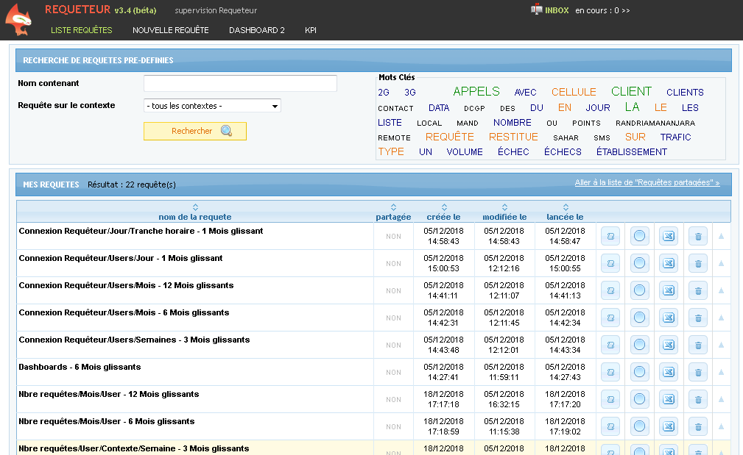Image resolution: width=743 pixels, height=455 pixels.
Task: Click up triangle on Connexion Requêteur/Jour/Tranche horaire row
Action: (721, 235)
